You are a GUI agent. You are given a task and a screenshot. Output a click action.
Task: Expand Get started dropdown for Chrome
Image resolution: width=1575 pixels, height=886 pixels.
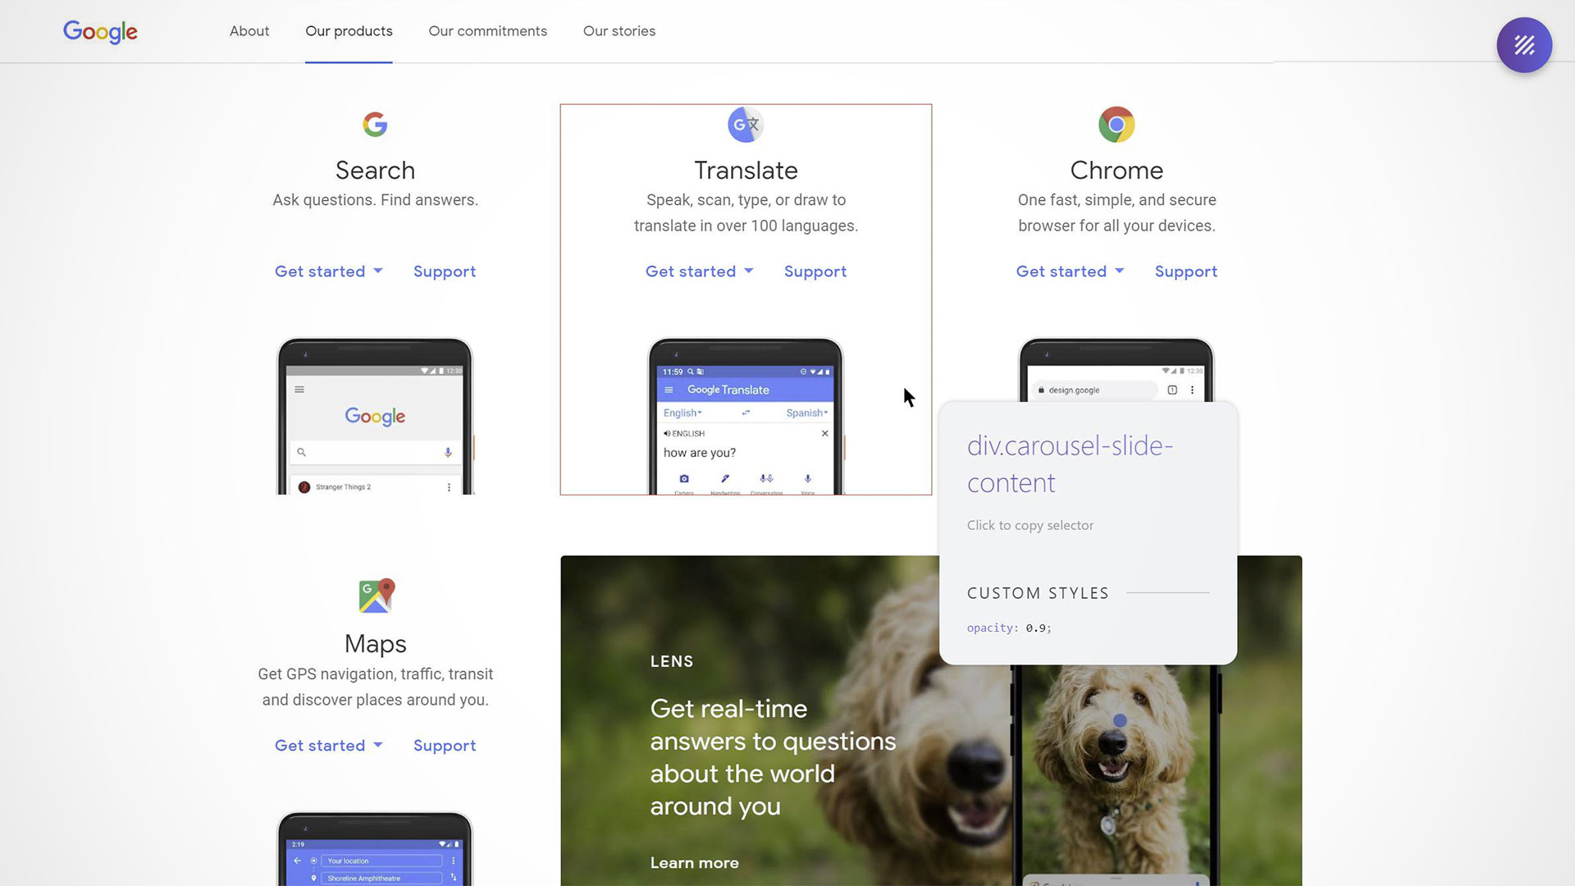click(x=1069, y=272)
